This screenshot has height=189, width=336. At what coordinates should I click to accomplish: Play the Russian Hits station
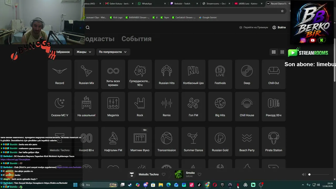(167, 74)
